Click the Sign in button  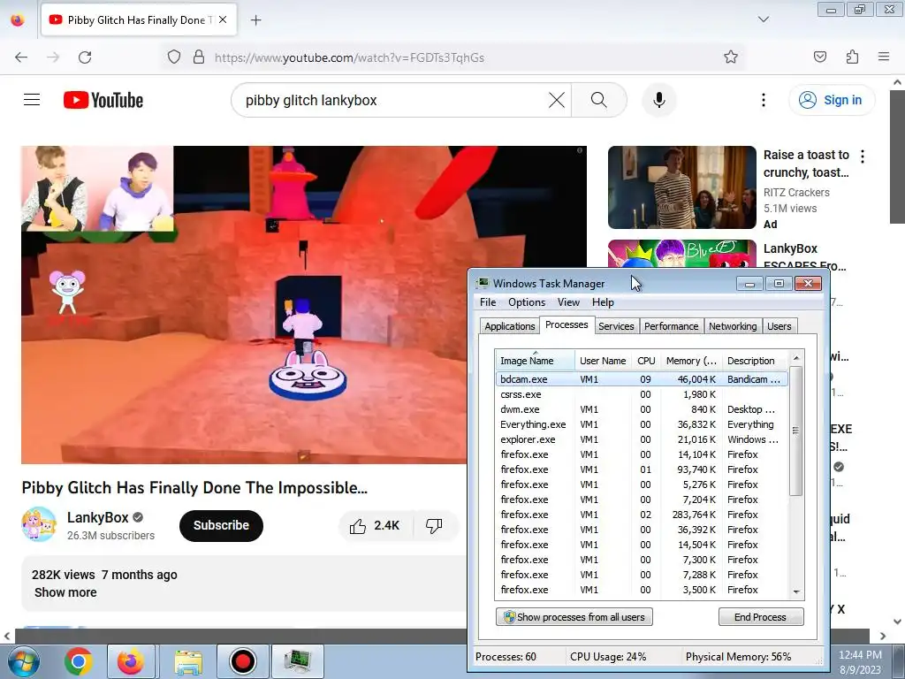pyautogui.click(x=832, y=100)
